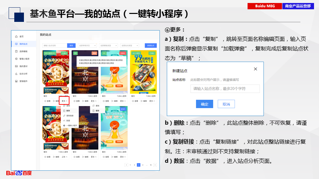
Task: Open 管理小程序 in the sidebar
Action: (x=24, y=59)
